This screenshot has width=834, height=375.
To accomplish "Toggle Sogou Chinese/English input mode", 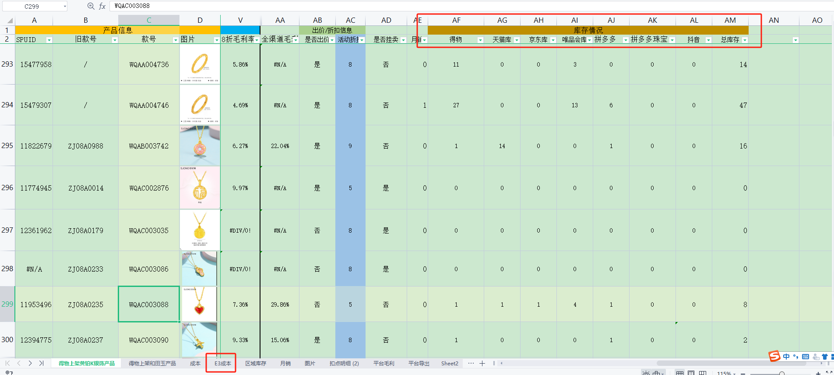I will 786,357.
